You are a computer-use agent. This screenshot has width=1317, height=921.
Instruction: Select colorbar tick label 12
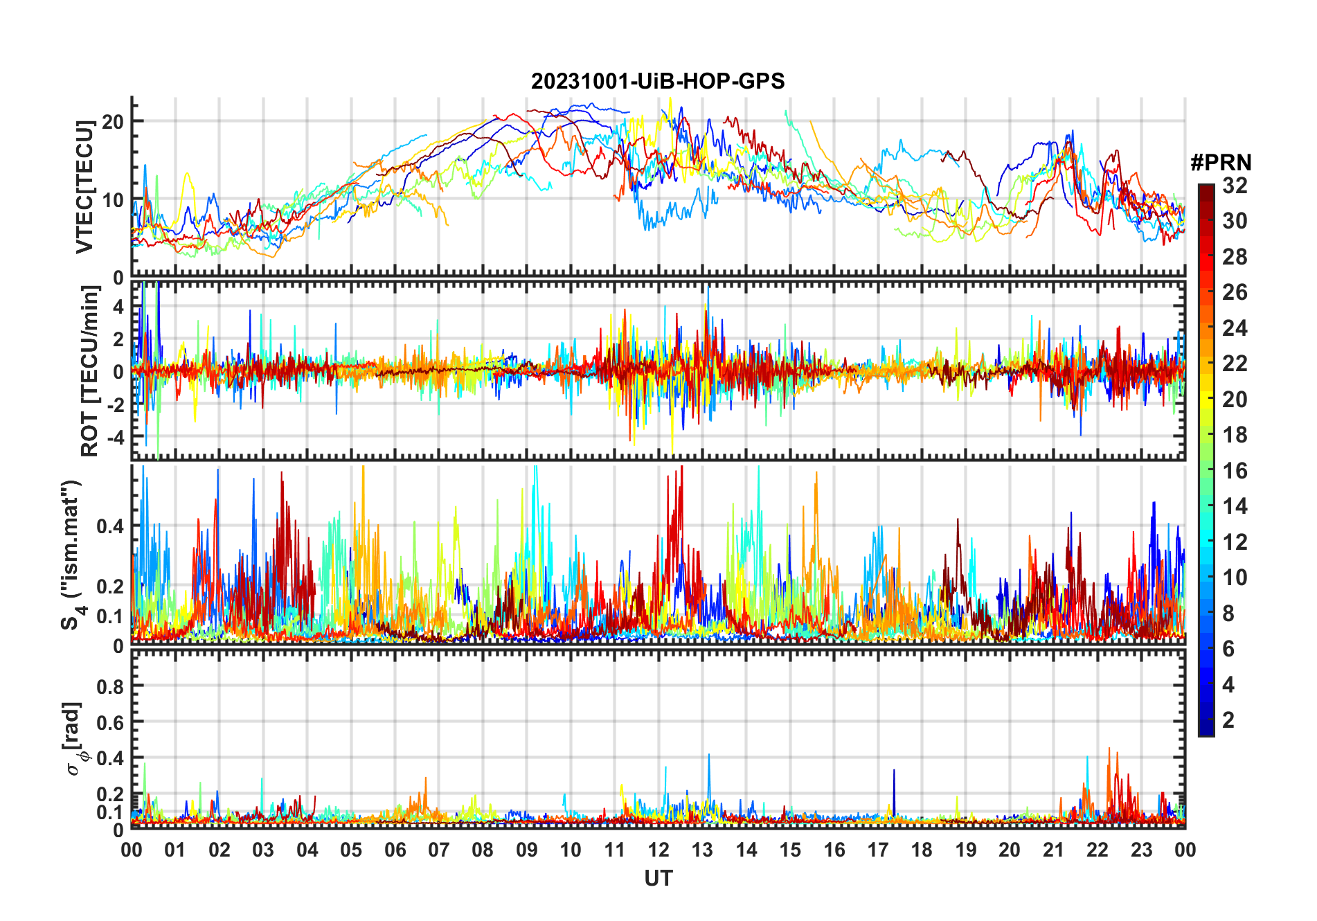1235,542
